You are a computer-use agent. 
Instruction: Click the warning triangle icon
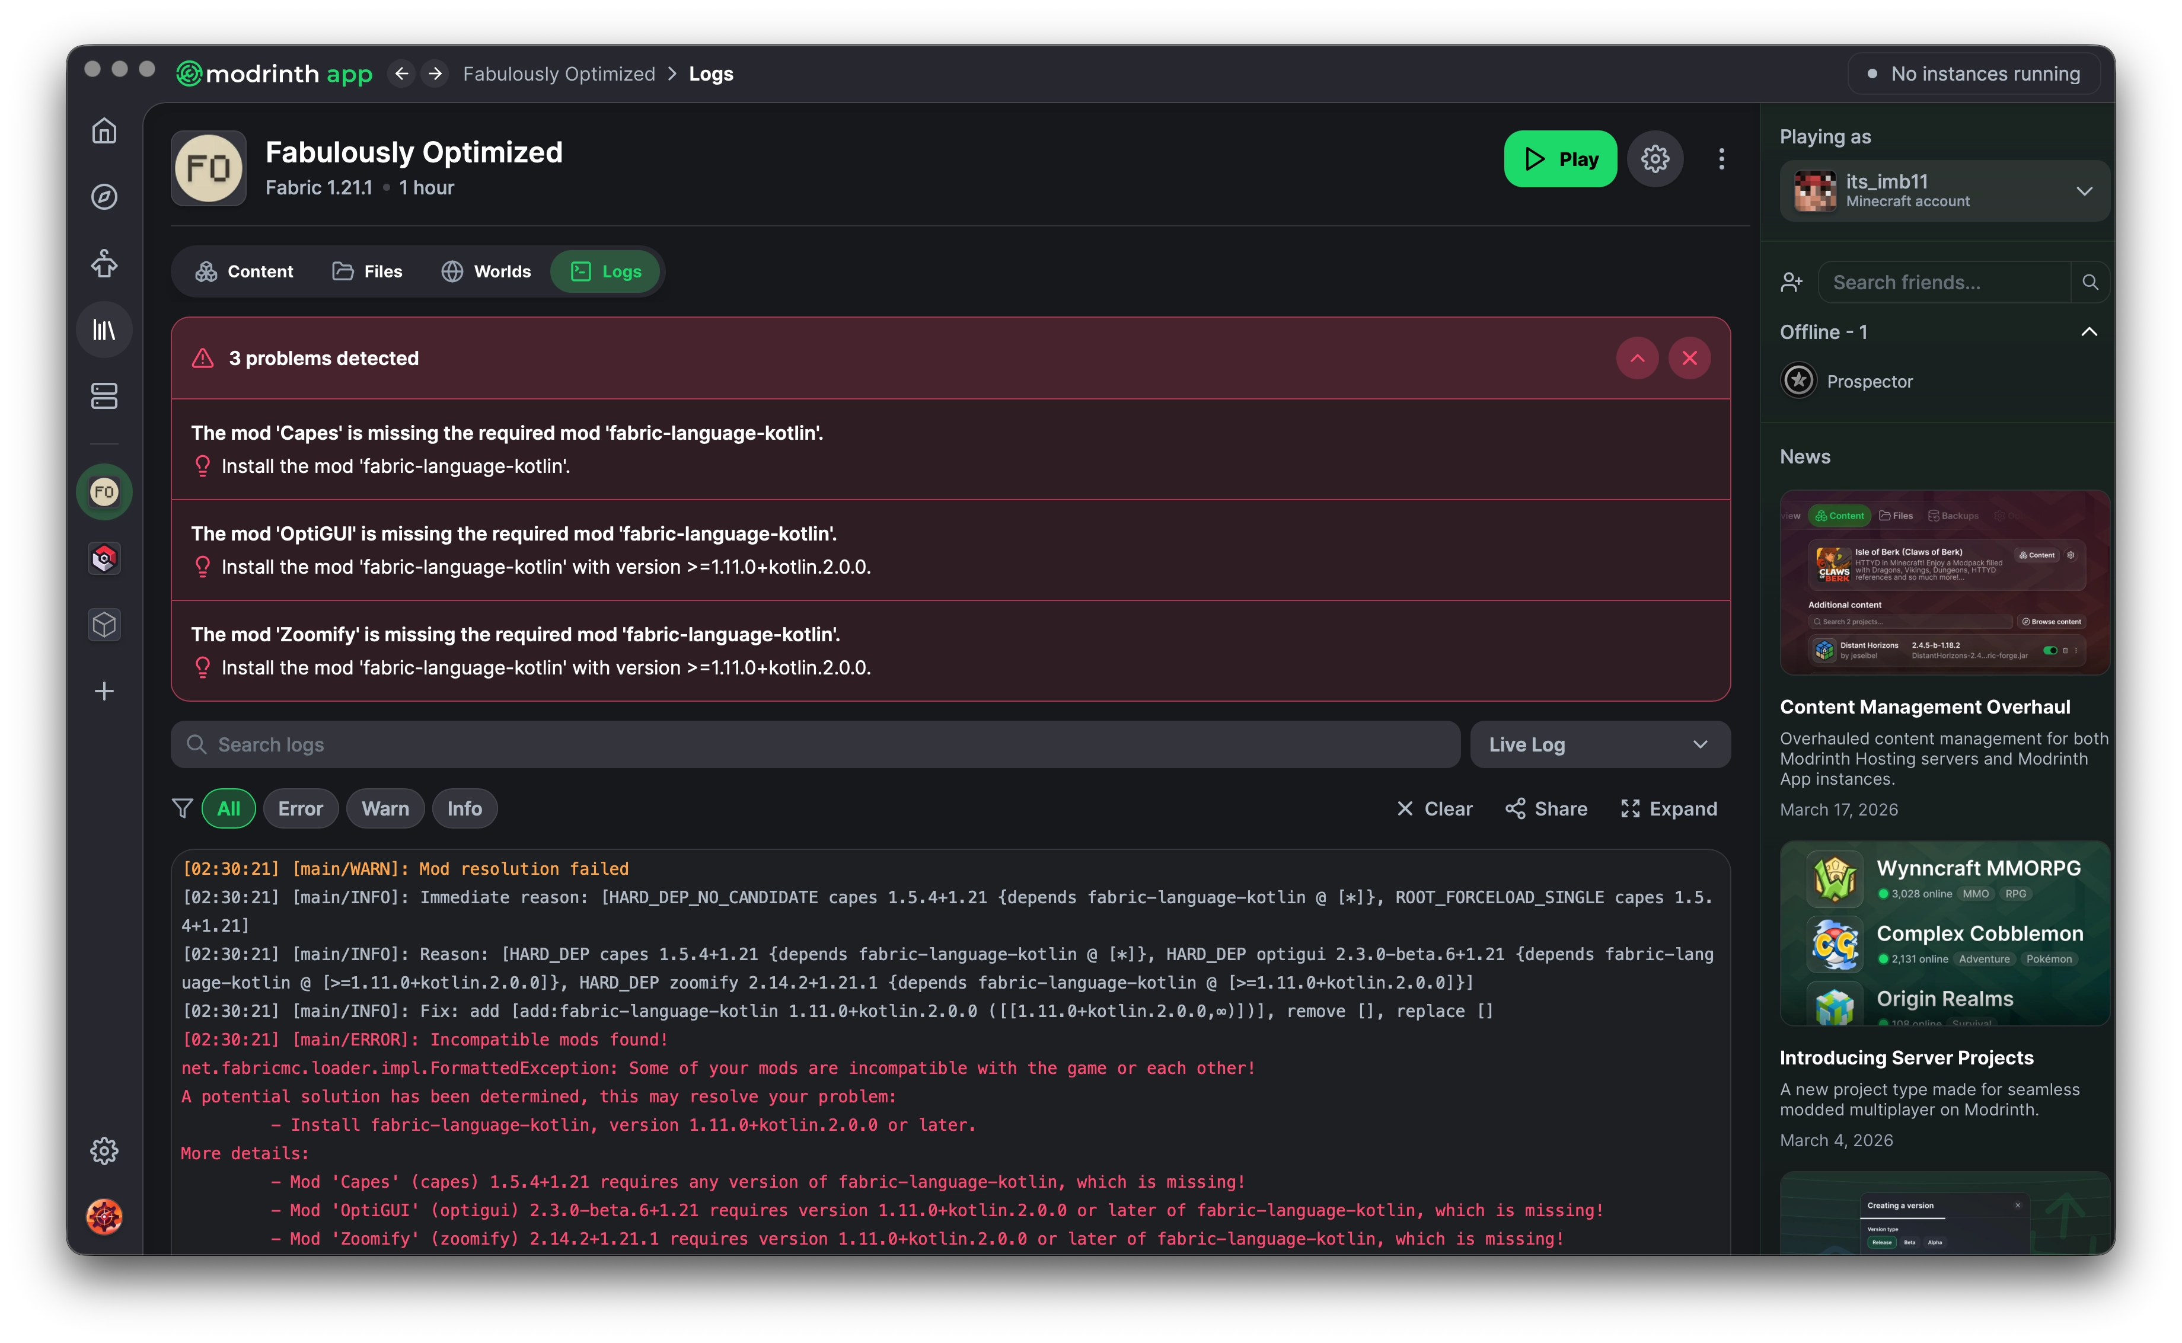click(203, 358)
